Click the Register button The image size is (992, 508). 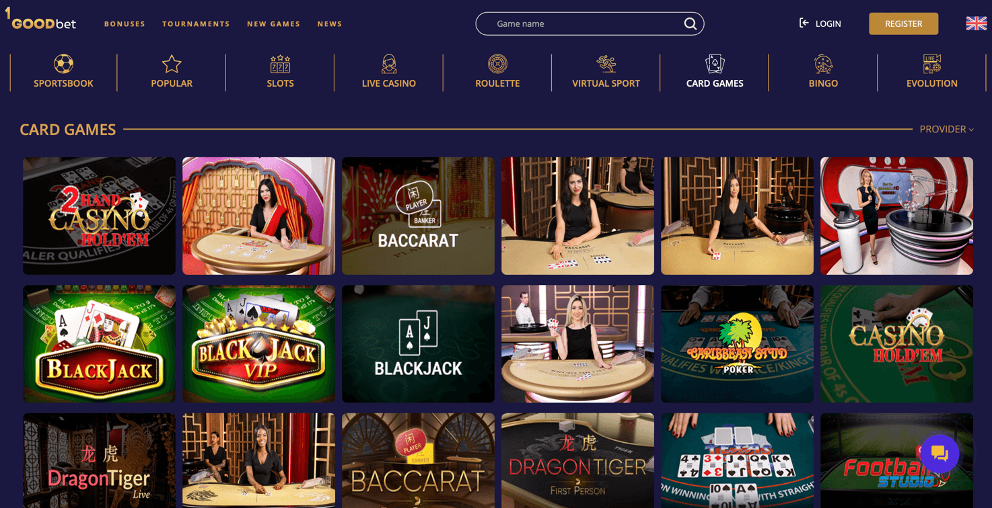click(903, 24)
